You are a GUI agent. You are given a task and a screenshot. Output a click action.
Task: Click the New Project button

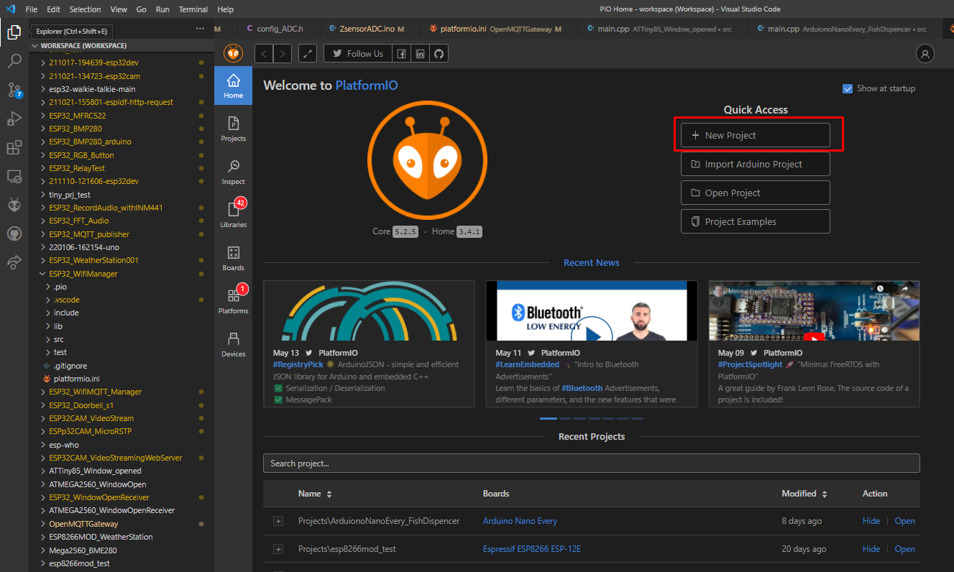point(755,135)
